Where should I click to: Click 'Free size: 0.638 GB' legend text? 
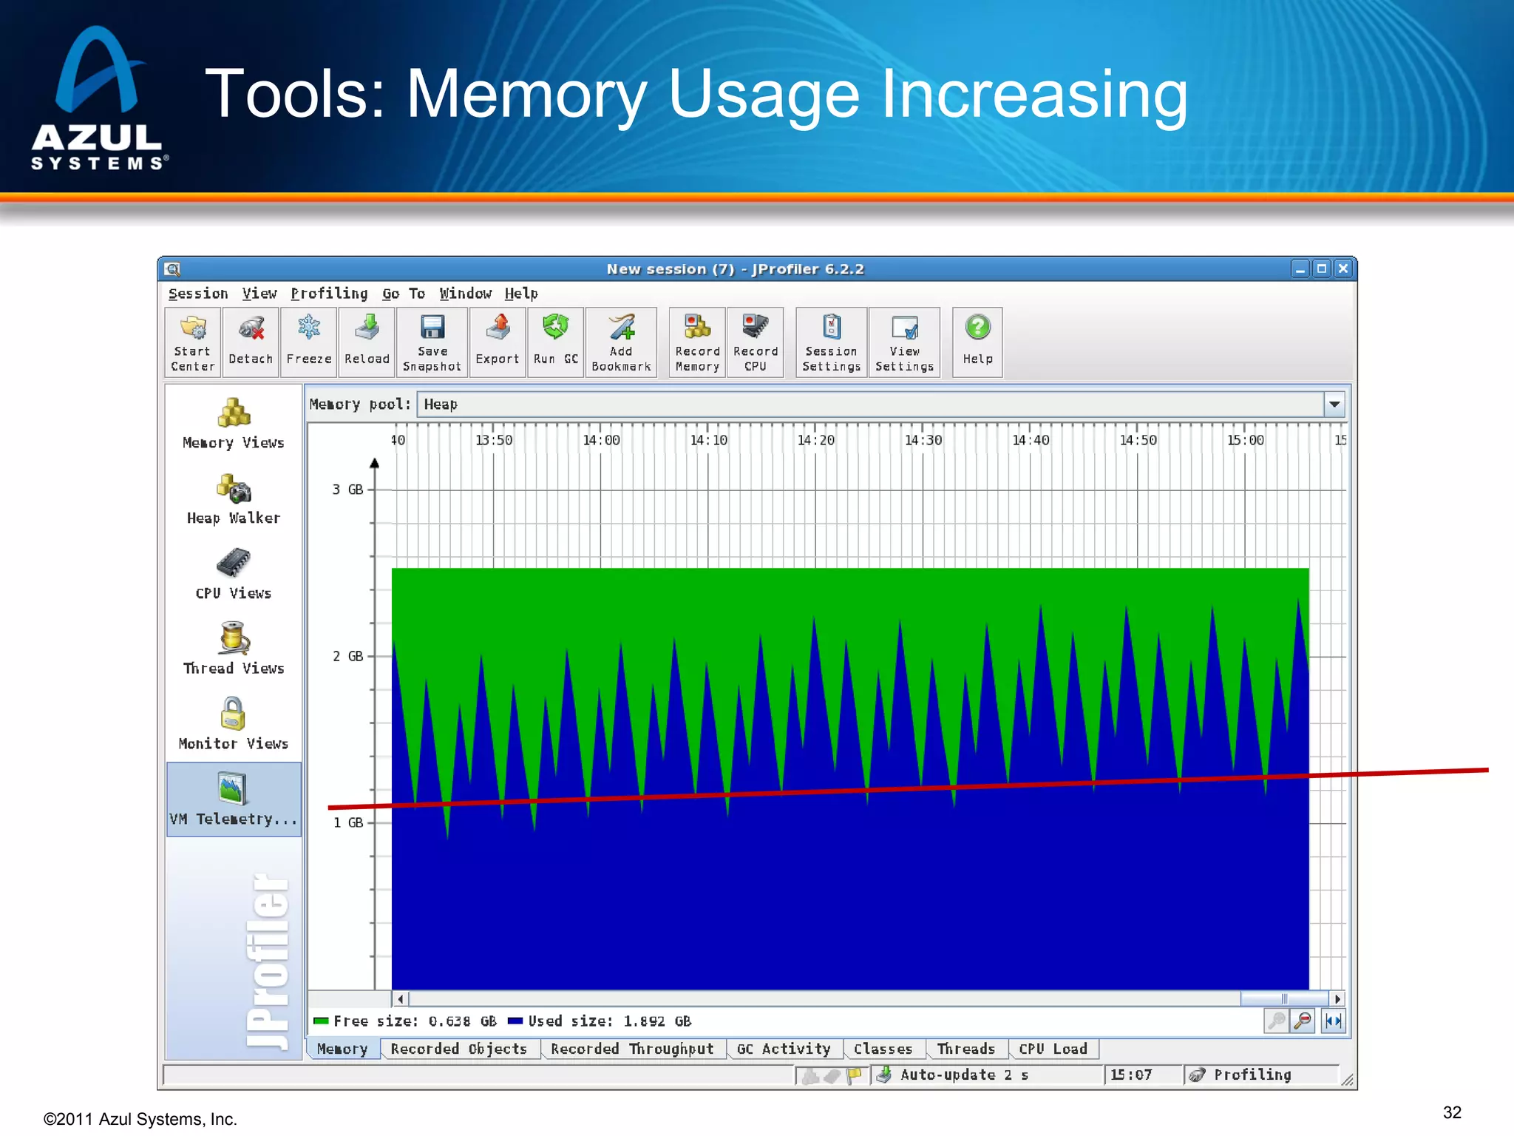click(x=415, y=1021)
